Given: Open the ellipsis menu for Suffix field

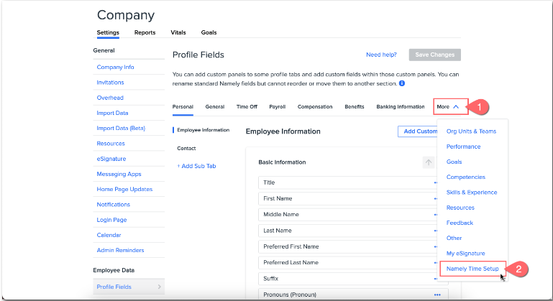Looking at the screenshot, I should pyautogui.click(x=436, y=279).
